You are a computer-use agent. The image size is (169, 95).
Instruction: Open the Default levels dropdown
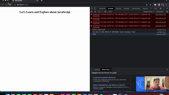(x=149, y=12)
